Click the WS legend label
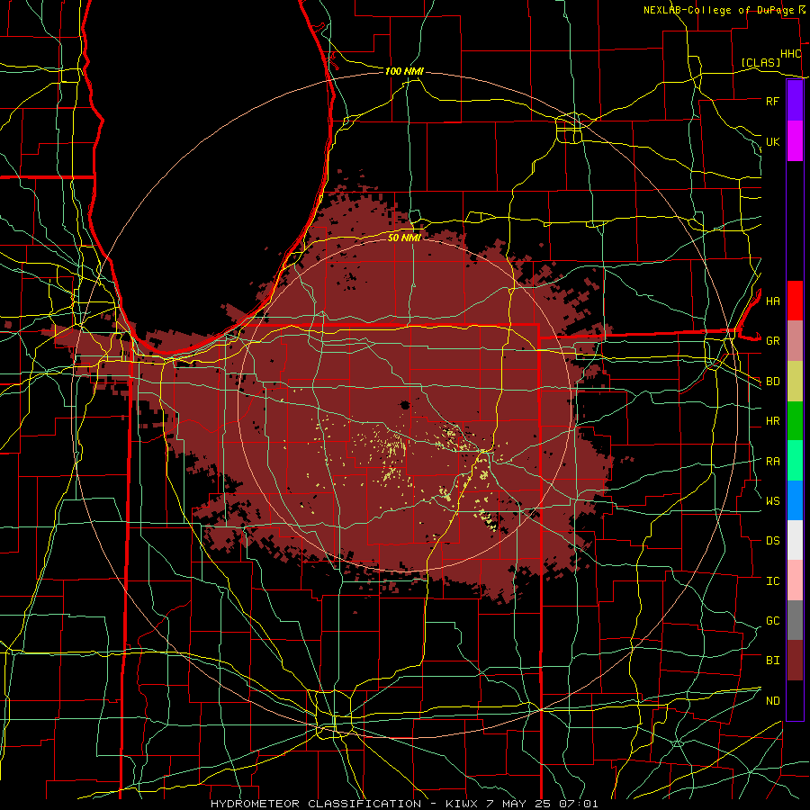 772,500
